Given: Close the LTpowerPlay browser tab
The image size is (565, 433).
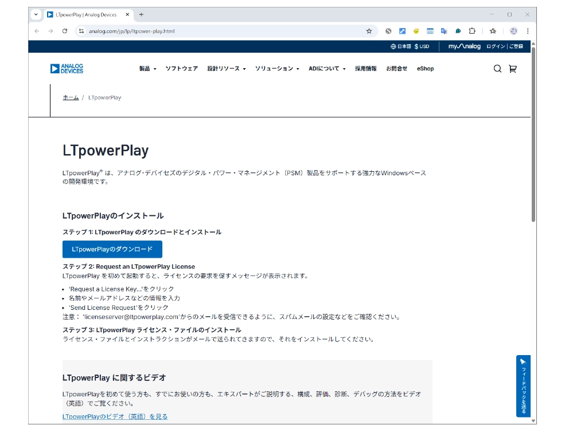Looking at the screenshot, I should (x=127, y=15).
